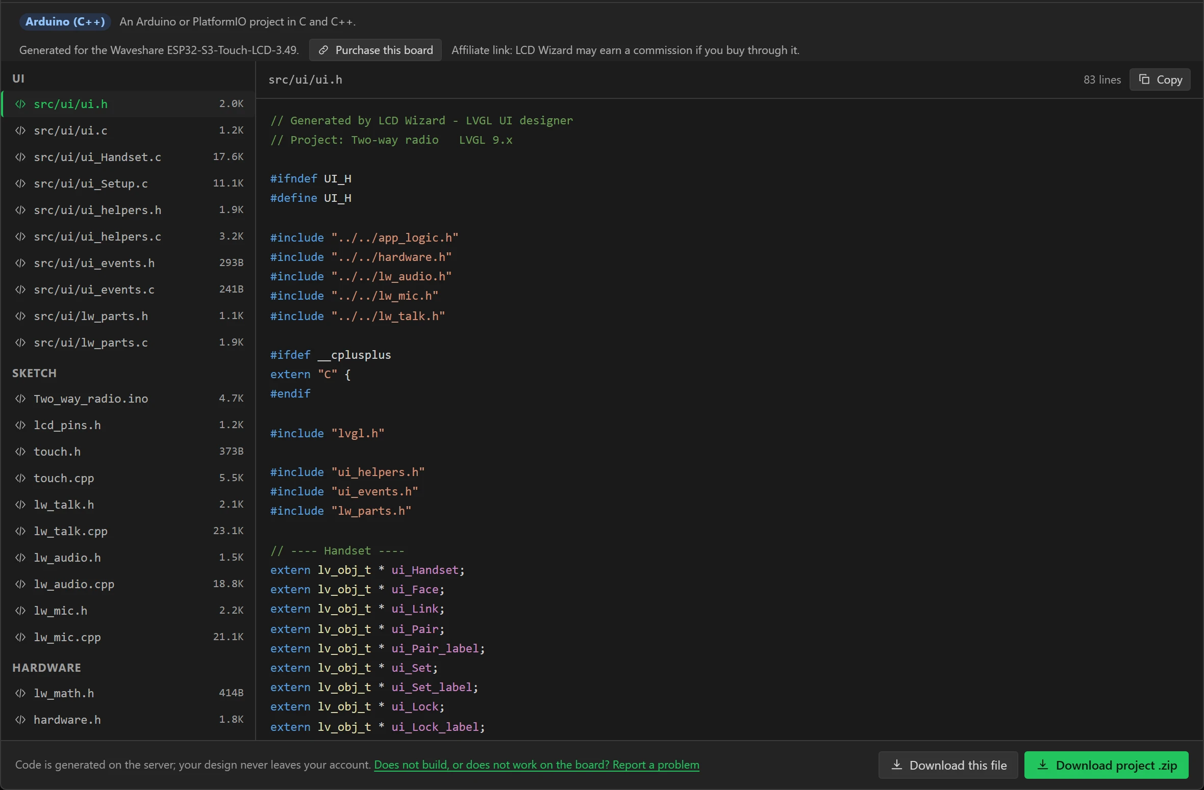
Task: Click the link icon in Purchase this board
Action: [x=323, y=50]
